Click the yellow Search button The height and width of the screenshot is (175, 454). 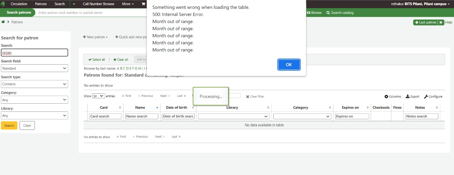(9, 125)
